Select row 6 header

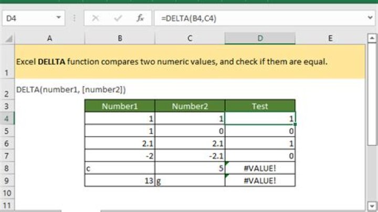(7, 143)
